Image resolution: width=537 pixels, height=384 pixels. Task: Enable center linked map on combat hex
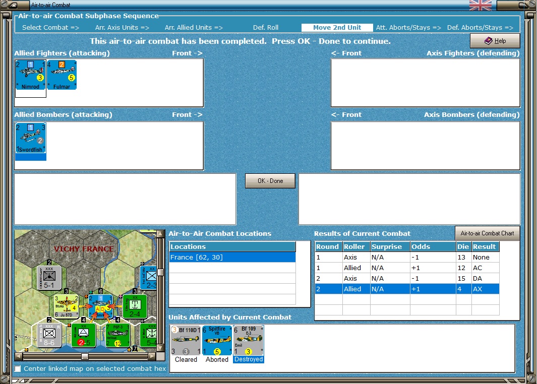(x=18, y=368)
